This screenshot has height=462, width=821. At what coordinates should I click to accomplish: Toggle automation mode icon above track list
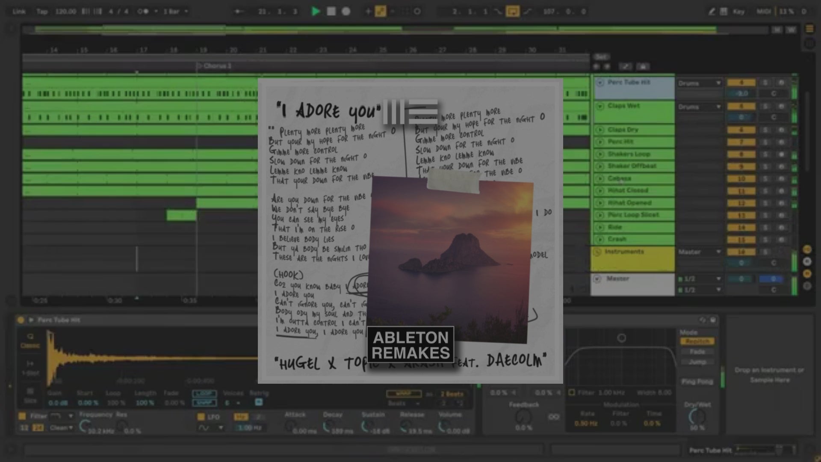[x=625, y=66]
